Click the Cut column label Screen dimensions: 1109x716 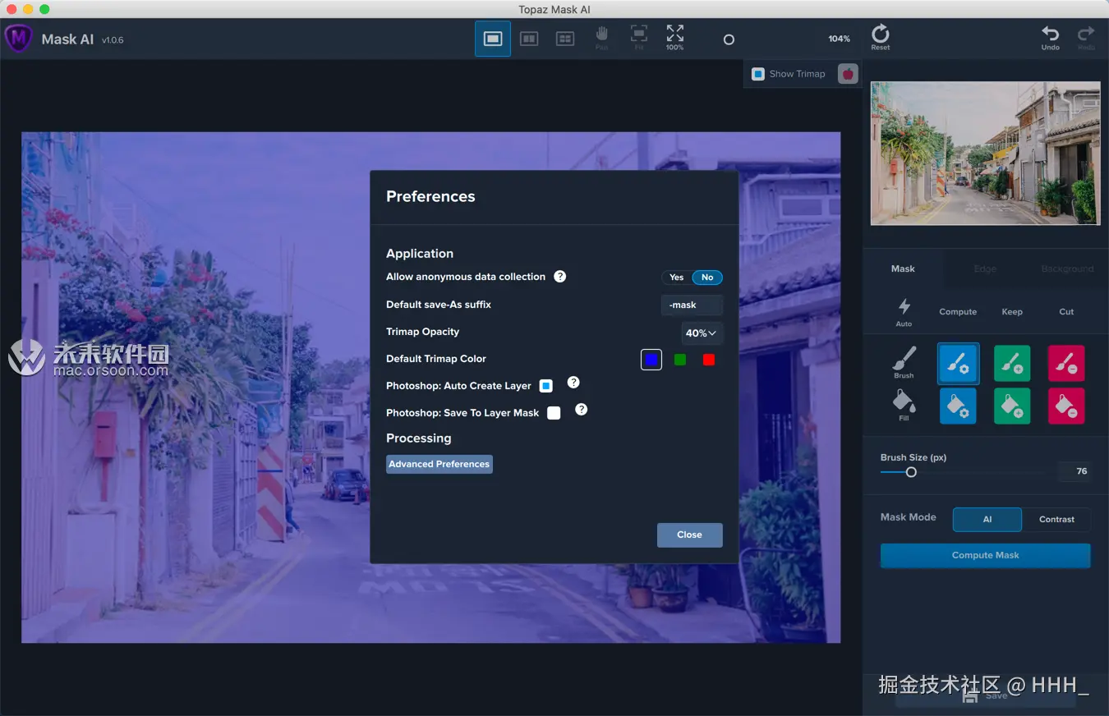coord(1066,312)
